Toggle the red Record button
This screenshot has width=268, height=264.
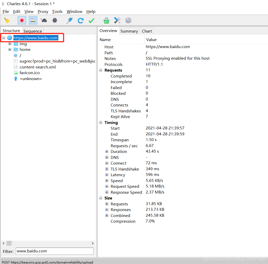pyautogui.click(x=22, y=20)
